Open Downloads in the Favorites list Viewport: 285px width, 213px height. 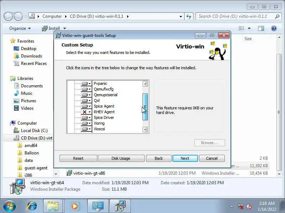click(x=31, y=56)
